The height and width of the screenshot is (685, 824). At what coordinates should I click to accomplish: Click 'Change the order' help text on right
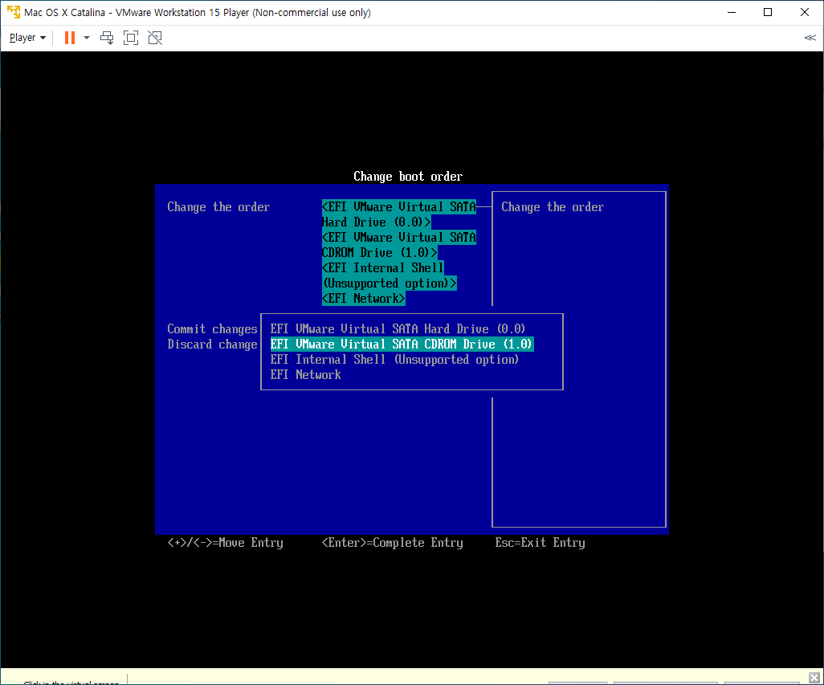coord(553,207)
